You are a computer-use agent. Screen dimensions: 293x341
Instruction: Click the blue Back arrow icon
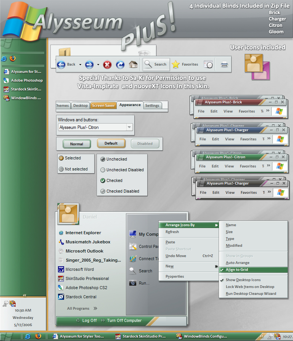pos(61,64)
